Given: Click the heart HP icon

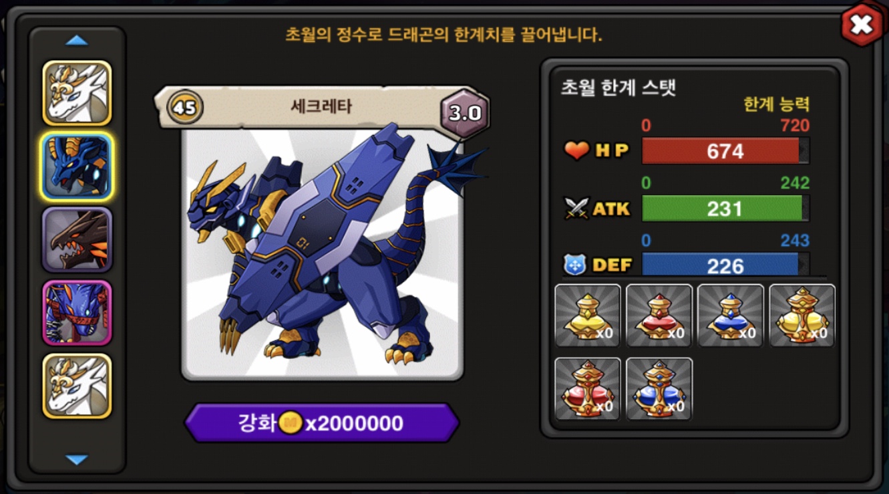Looking at the screenshot, I should click(x=576, y=150).
